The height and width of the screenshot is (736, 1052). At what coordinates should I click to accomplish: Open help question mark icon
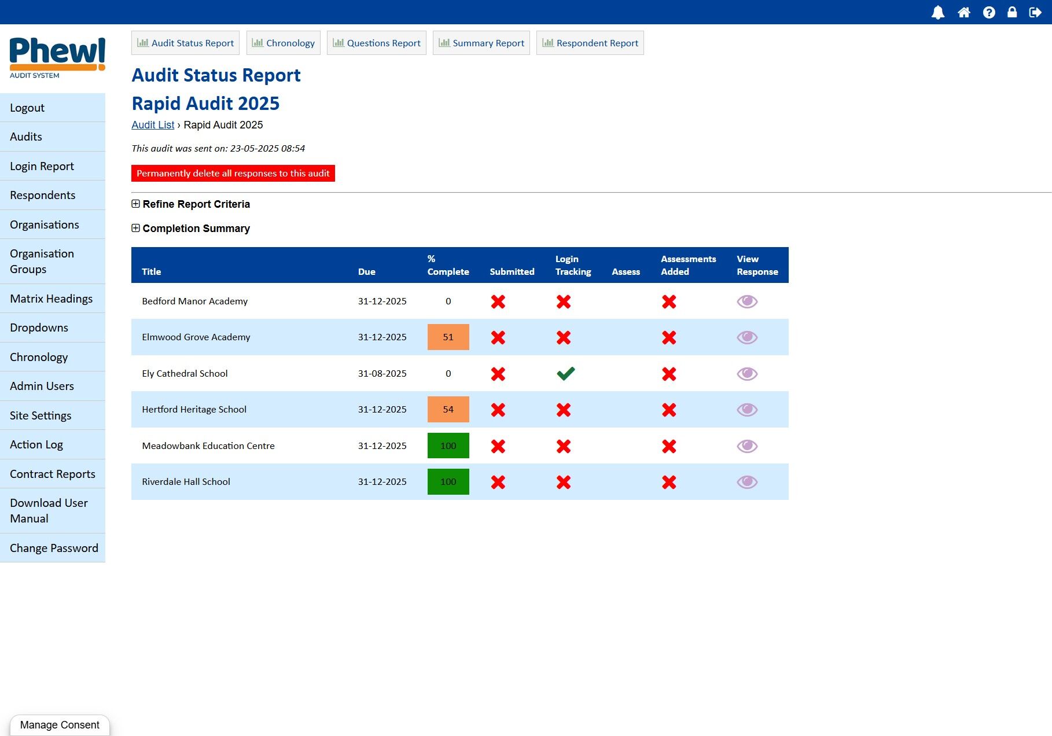click(x=989, y=12)
